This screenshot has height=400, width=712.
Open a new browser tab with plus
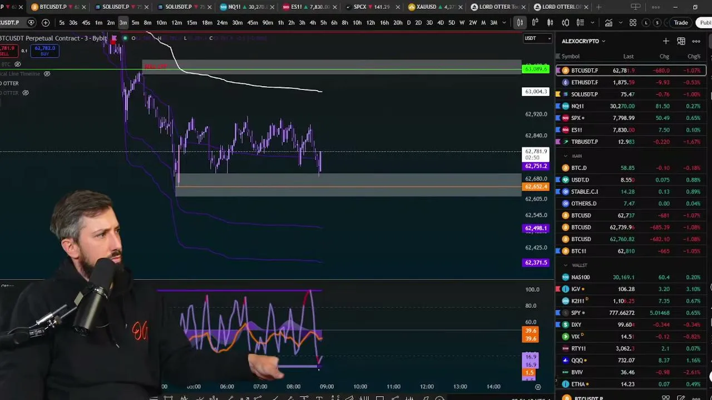pyautogui.click(x=599, y=7)
